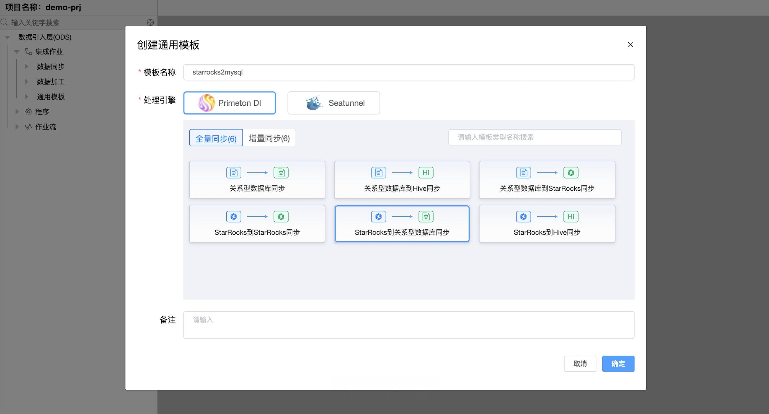Image resolution: width=769 pixels, height=414 pixels.
Task: Click the gear icon next to 程序
Action: click(x=28, y=112)
